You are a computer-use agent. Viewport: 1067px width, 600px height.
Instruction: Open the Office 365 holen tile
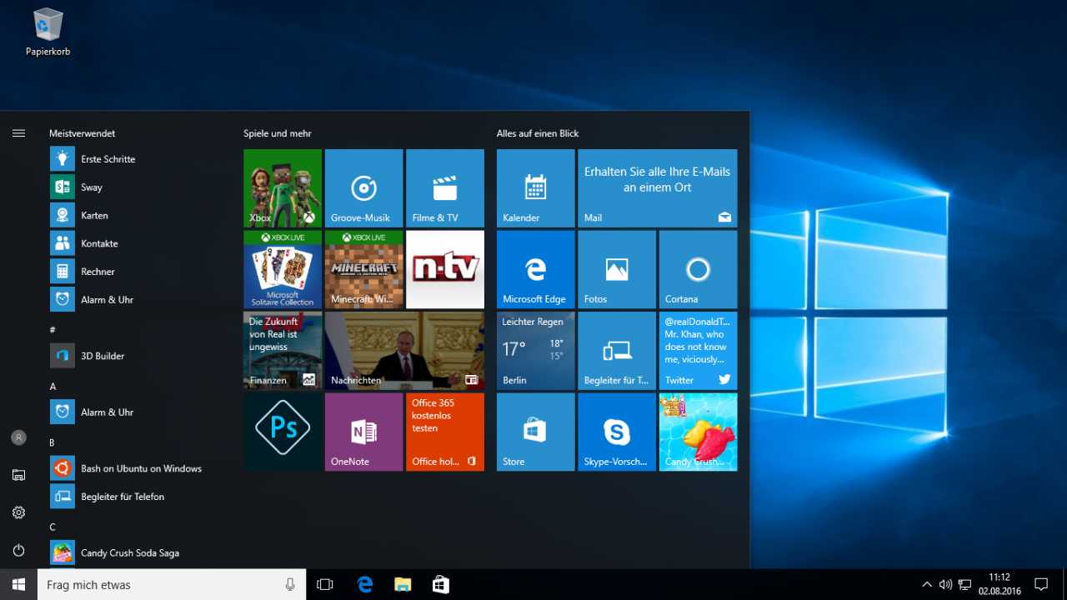(x=445, y=432)
